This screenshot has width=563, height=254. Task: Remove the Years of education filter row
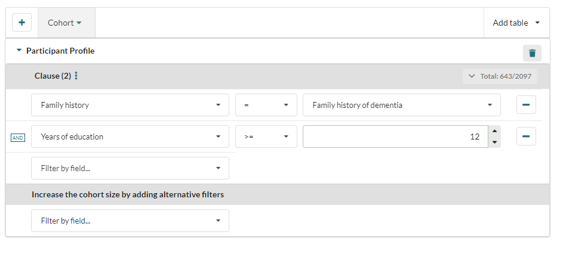coord(526,137)
